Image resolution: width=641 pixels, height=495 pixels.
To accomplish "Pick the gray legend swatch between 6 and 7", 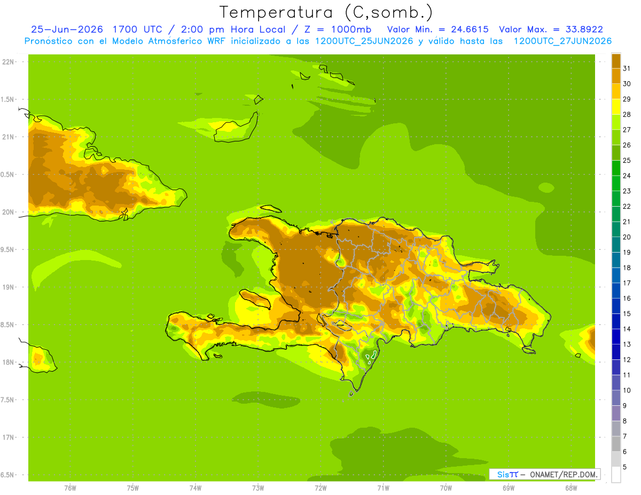I will 616,444.
